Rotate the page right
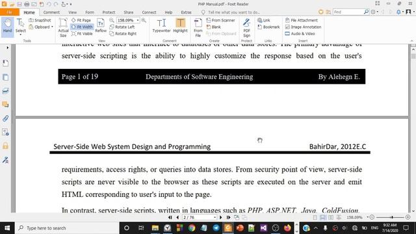The image size is (416, 234). 123,34
